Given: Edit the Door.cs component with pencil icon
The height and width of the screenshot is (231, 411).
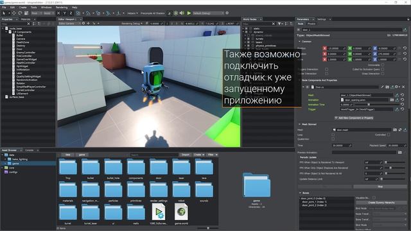Looking at the screenshot, I should [382, 87].
